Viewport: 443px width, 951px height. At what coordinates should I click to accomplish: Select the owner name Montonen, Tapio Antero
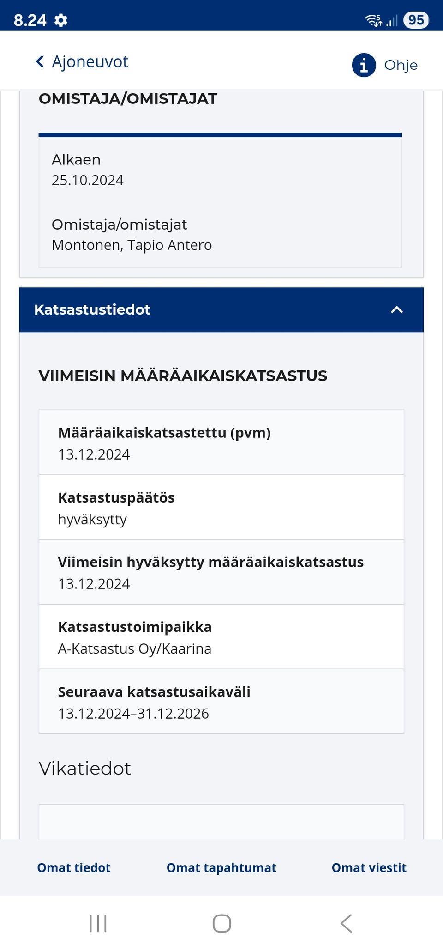click(132, 245)
